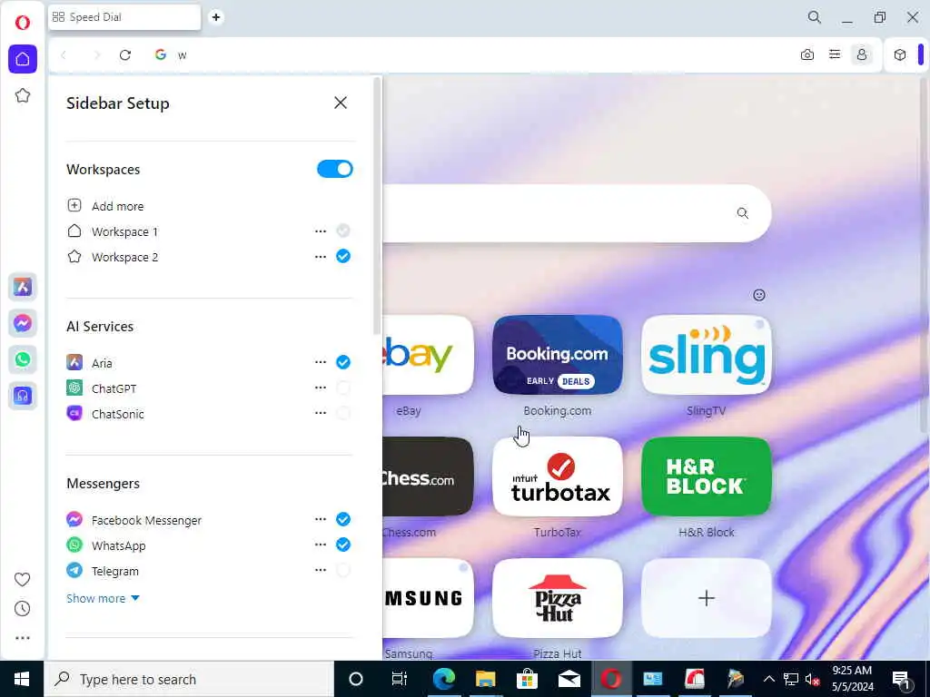Open sidebar setup three-dots icon
930x697 pixels.
23,638
